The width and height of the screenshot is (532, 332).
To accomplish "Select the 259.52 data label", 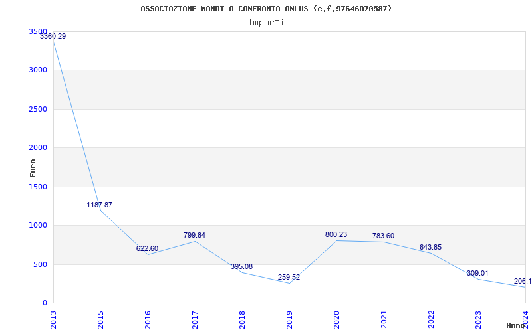I will (x=289, y=277).
